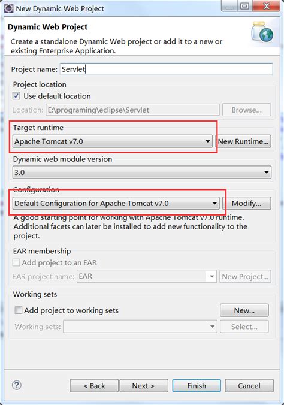Uncheck Use default location
This screenshot has height=405, width=284.
coord(16,96)
